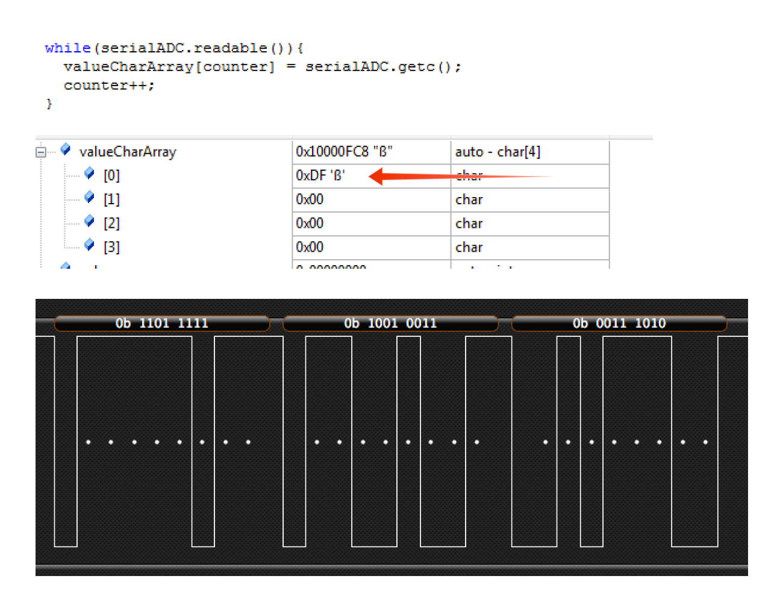Select the decoded byte 0b 1001 0011
Image resolution: width=783 pixels, height=611 pixels.
(x=390, y=324)
